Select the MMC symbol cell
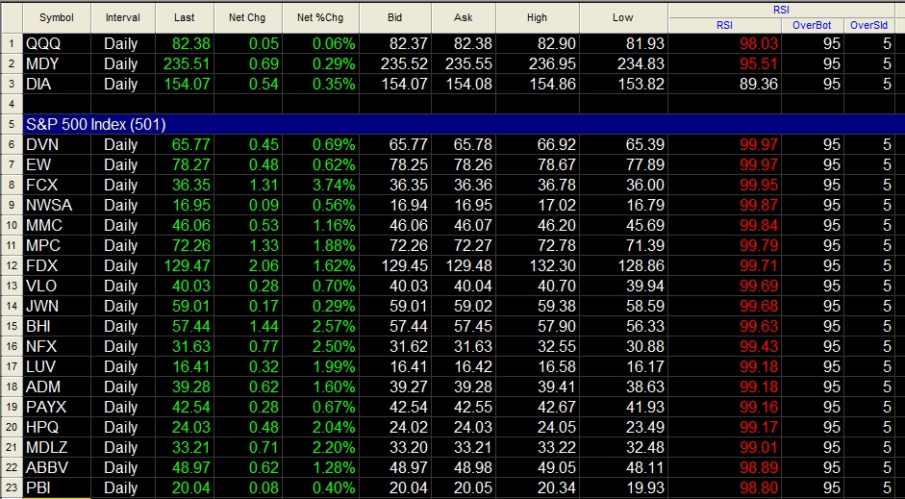 pos(57,225)
